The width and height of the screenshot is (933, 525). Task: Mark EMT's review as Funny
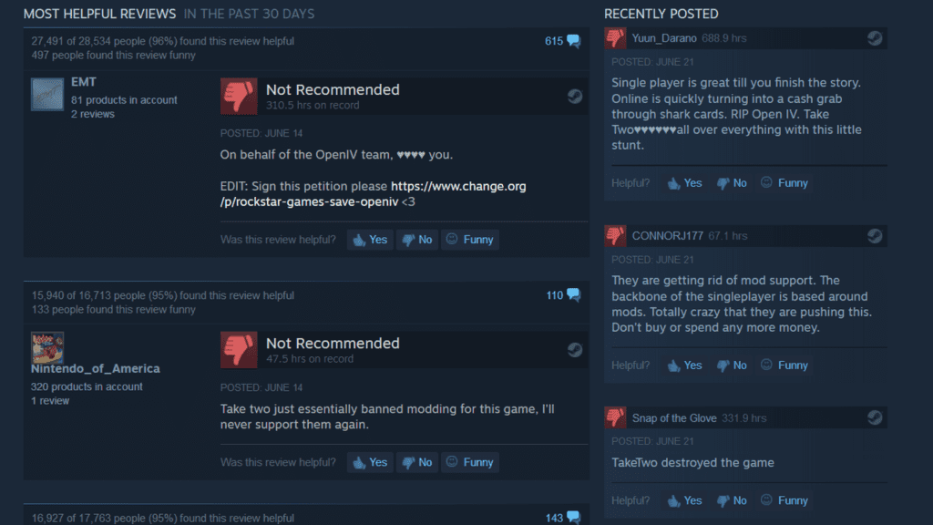(x=470, y=240)
